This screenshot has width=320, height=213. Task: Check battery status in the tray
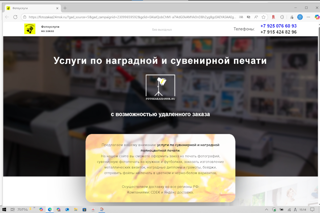pos(282,210)
